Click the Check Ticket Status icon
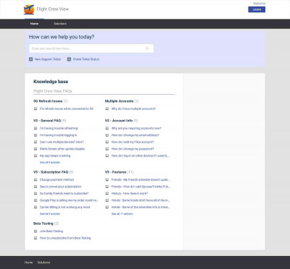This screenshot has width=290, height=269. click(x=69, y=59)
